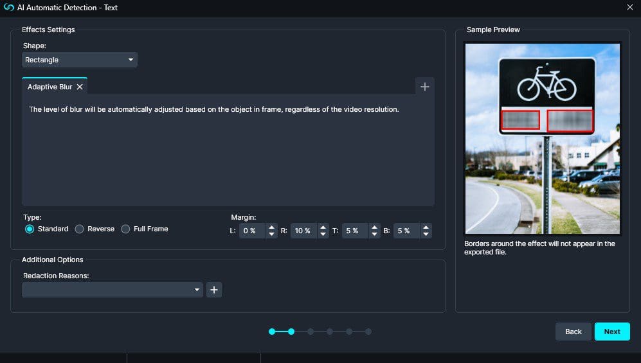
Task: Click the sample preview bicycle sign image
Action: tap(543, 139)
